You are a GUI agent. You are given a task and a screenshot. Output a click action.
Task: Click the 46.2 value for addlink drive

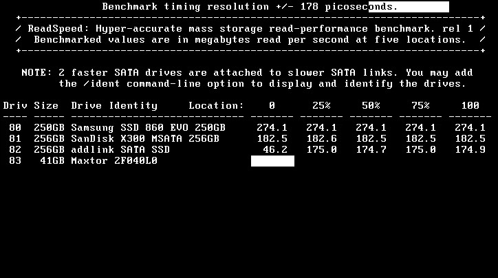point(275,149)
